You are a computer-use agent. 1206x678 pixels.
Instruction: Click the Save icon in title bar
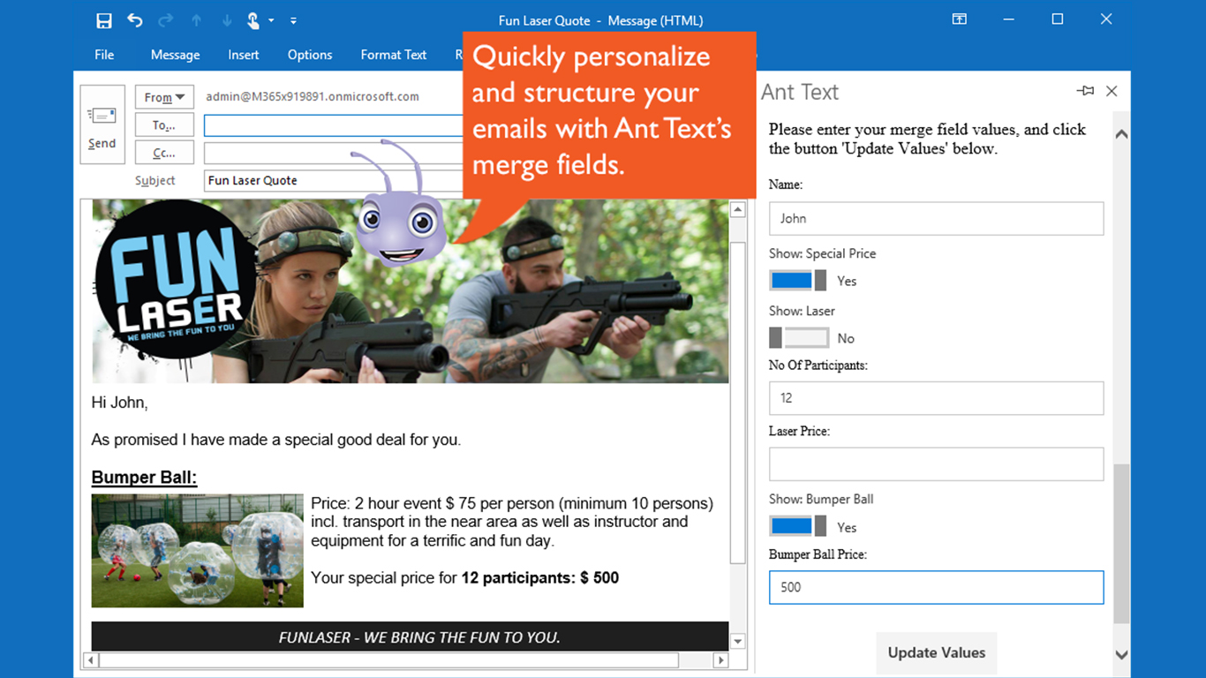(104, 20)
